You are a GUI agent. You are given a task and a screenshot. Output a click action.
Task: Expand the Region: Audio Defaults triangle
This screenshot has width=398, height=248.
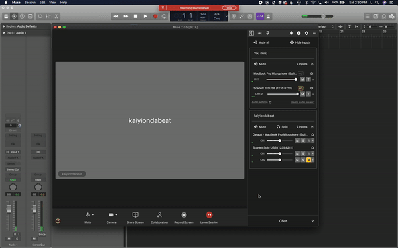click(4, 26)
